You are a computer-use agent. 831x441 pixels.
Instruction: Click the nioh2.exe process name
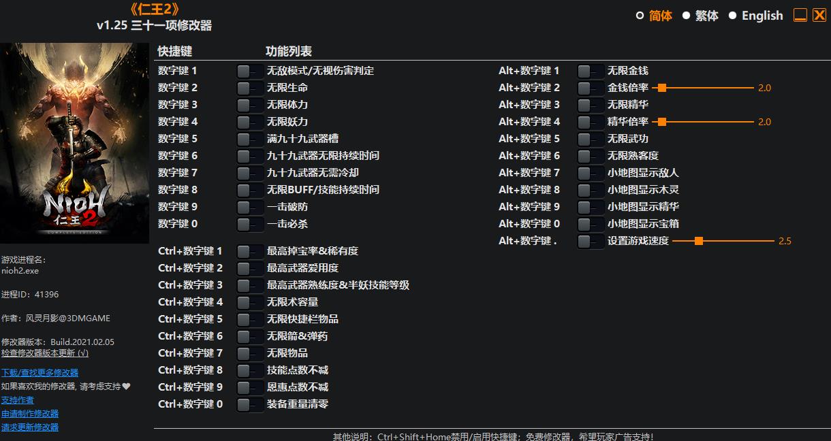coord(20,271)
